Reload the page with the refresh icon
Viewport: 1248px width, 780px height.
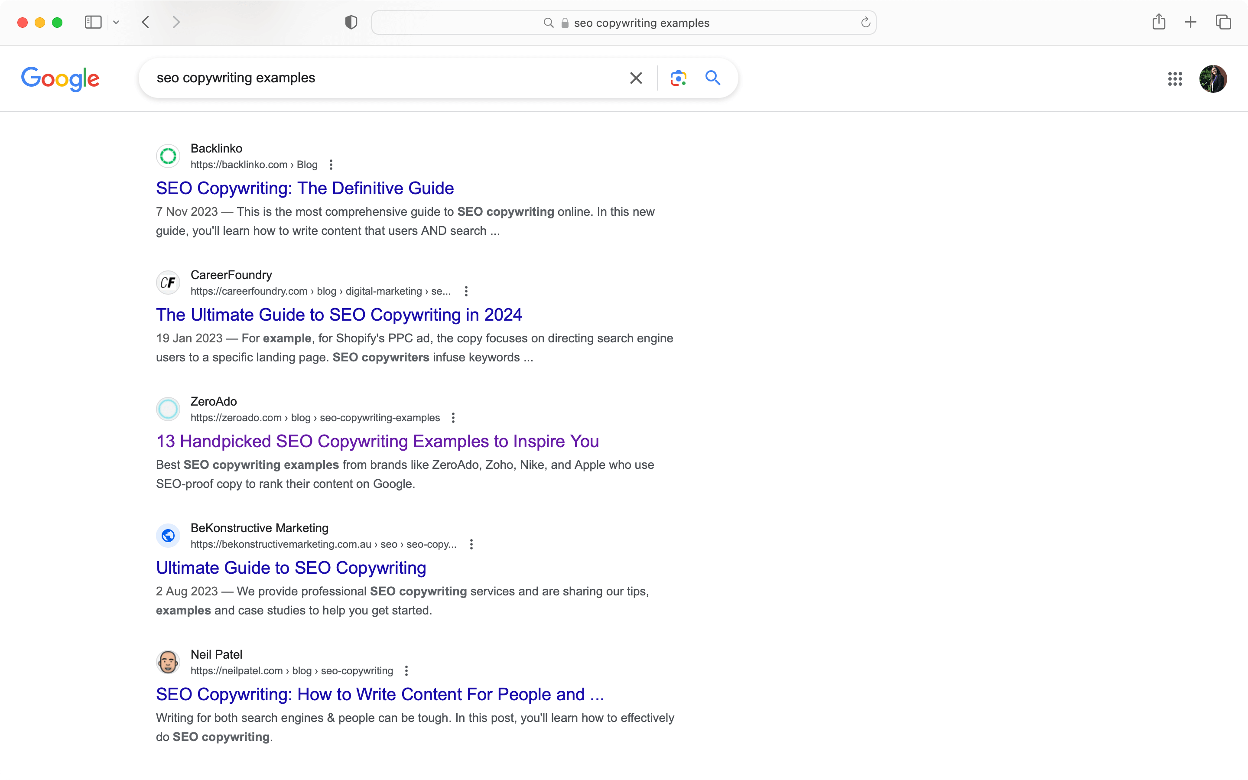(x=865, y=22)
